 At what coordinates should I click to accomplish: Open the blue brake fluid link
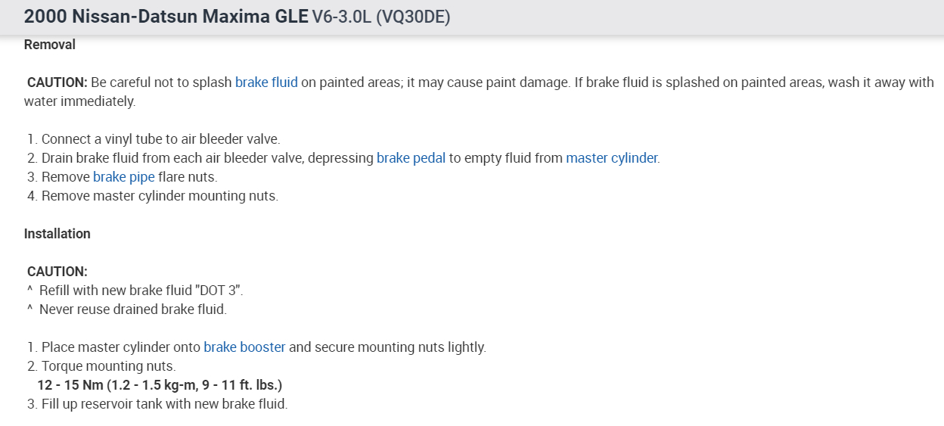tap(266, 82)
